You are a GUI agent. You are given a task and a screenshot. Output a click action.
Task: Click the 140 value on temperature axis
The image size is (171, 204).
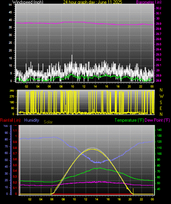(x=159, y=130)
